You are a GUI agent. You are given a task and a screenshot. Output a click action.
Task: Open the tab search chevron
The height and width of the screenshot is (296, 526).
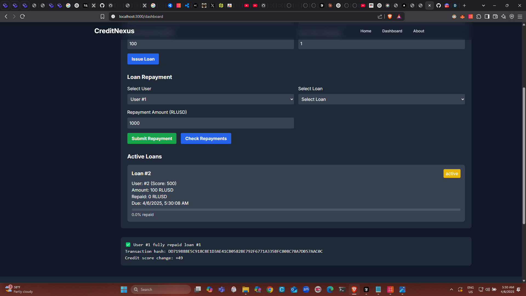483,5
